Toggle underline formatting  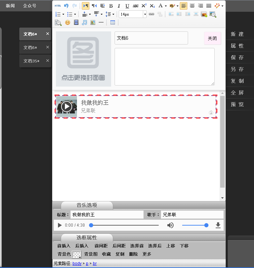[x=127, y=6]
